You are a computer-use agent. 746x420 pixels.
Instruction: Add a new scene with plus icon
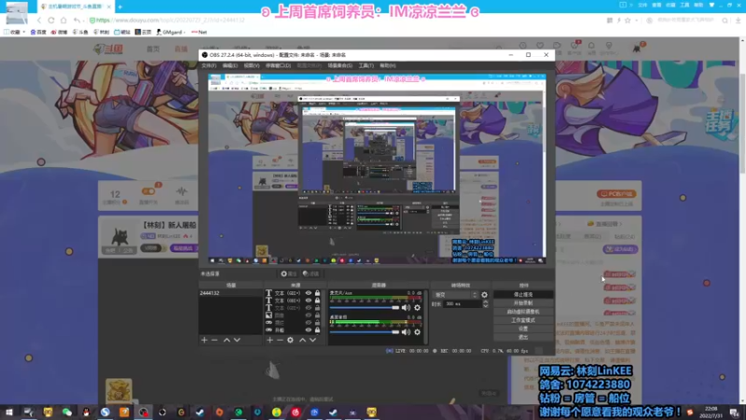204,340
